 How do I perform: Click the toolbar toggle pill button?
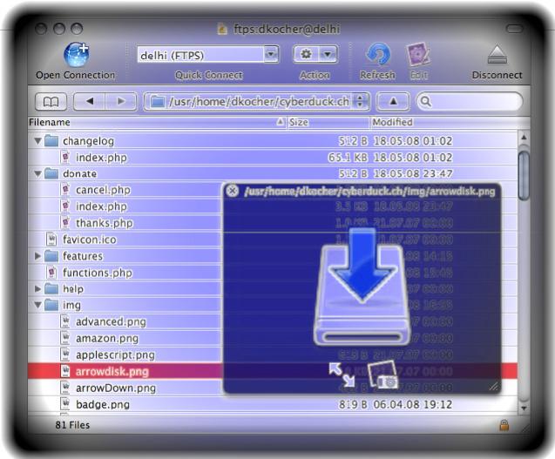514,29
